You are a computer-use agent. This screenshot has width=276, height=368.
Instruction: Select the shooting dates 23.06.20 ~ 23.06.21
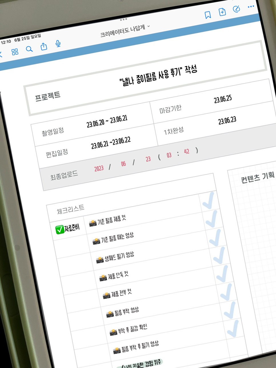pos(107,121)
